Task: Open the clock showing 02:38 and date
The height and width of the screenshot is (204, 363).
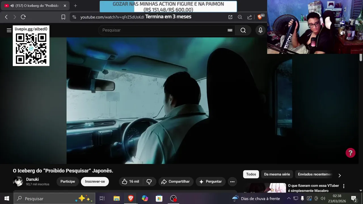Action: tap(337, 198)
